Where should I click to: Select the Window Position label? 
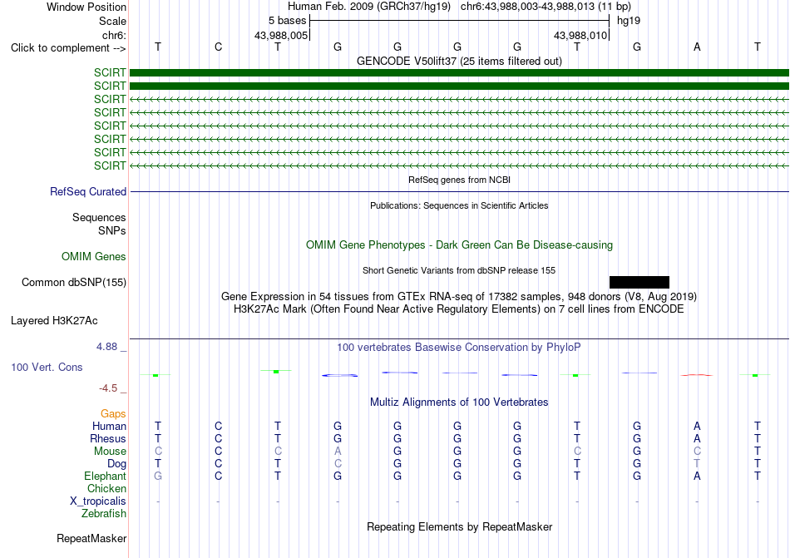pos(86,7)
